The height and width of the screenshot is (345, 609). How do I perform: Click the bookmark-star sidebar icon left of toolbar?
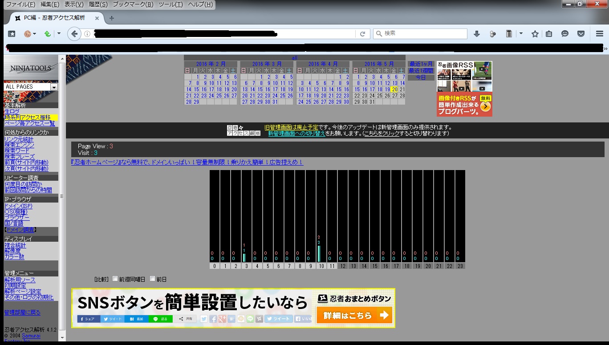[12, 34]
